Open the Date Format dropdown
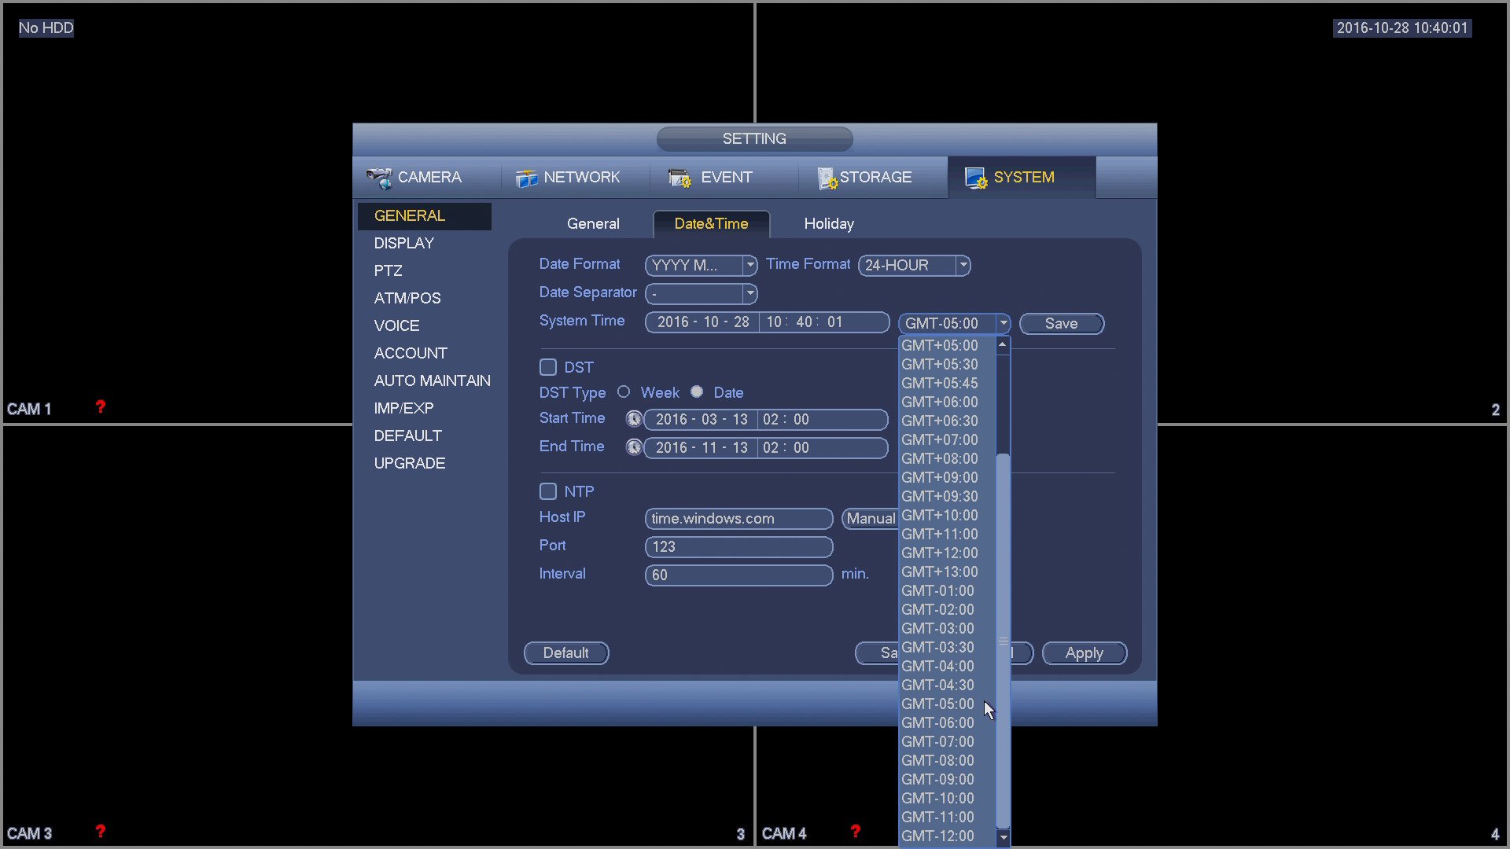Viewport: 1510px width, 849px height. [x=749, y=266]
